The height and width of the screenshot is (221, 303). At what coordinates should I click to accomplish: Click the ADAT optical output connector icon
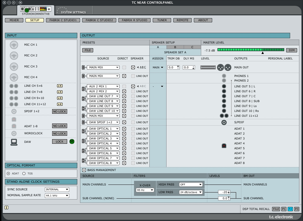[x=224, y=146]
